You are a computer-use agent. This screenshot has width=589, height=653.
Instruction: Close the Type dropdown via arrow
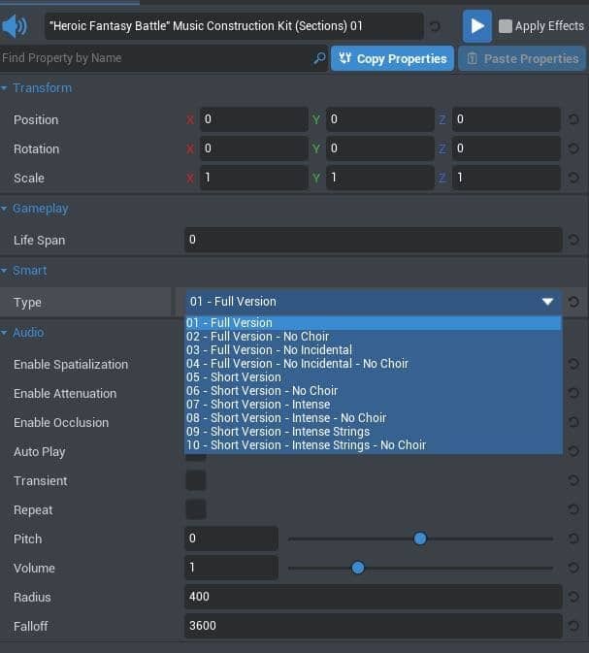click(x=548, y=302)
